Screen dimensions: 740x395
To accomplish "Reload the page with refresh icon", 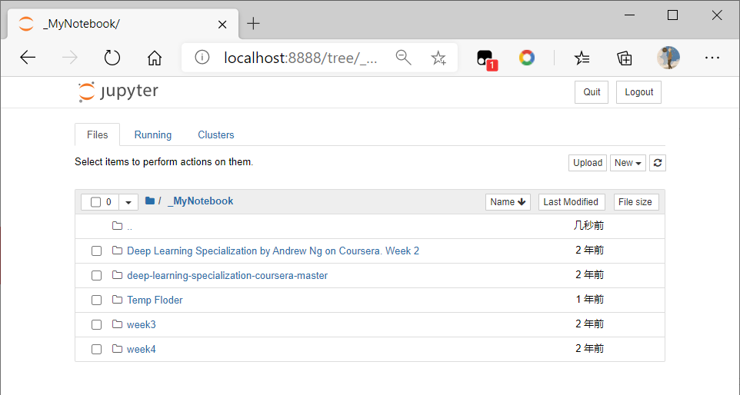I will tap(112, 58).
